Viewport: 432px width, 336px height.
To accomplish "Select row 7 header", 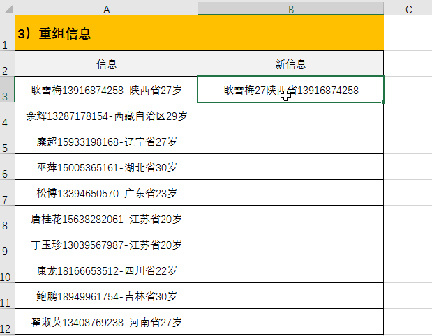I will pos(8,192).
